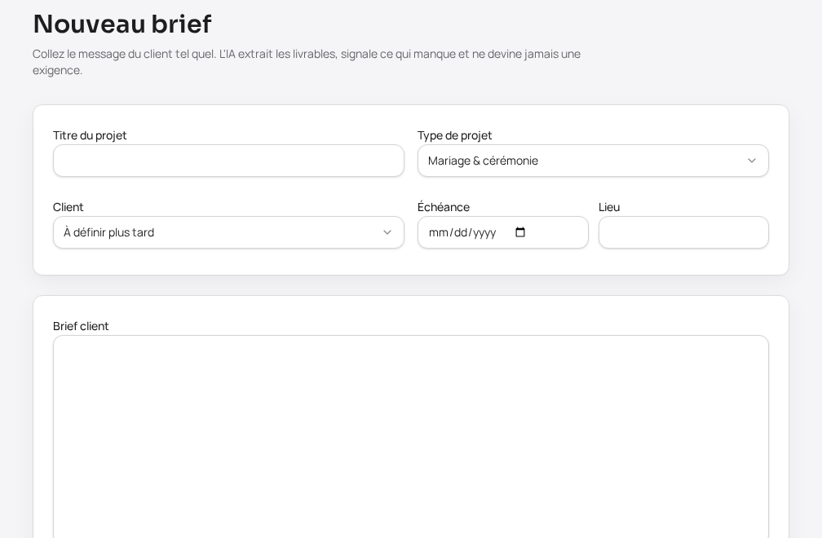Click the "Nouveau brief" page heading
822x538 pixels.
[x=122, y=24]
